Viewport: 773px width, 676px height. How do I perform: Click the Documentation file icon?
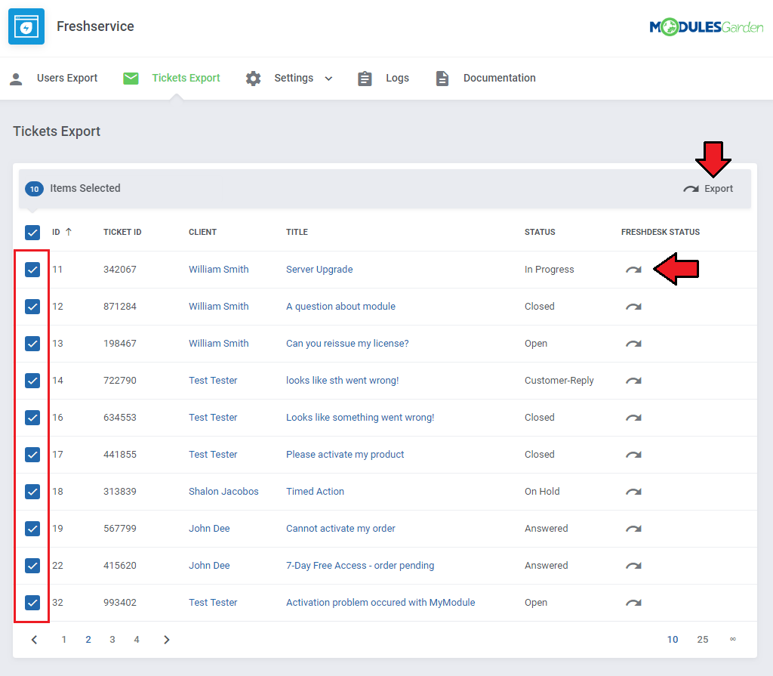(442, 79)
